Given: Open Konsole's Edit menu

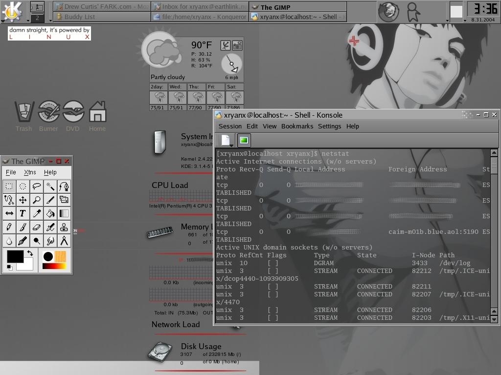Looking at the screenshot, I should click(x=252, y=126).
